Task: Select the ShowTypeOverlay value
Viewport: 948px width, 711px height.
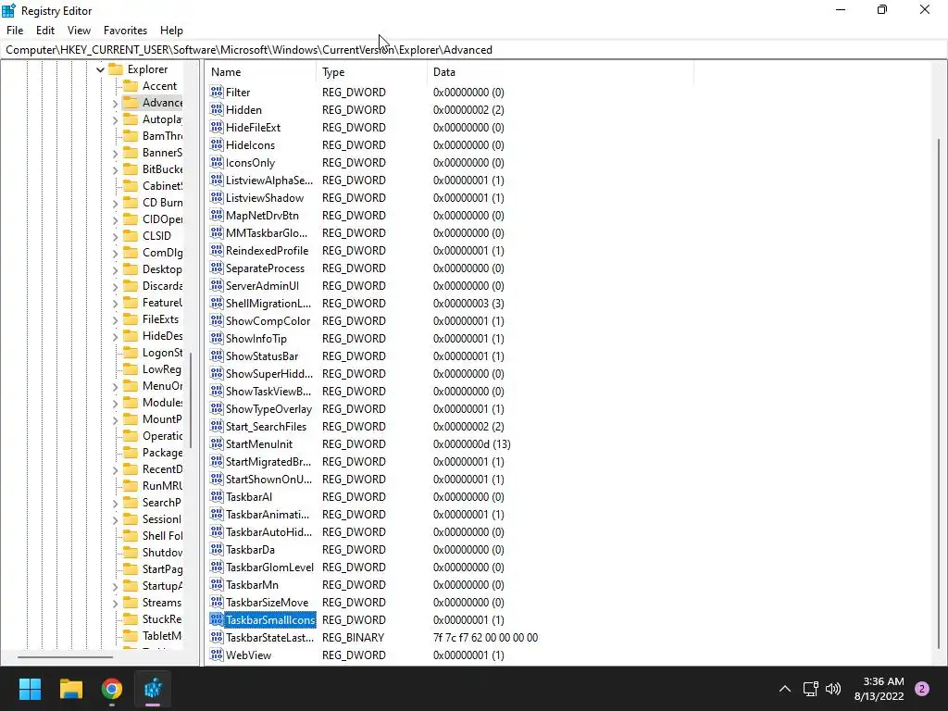Action: point(268,408)
